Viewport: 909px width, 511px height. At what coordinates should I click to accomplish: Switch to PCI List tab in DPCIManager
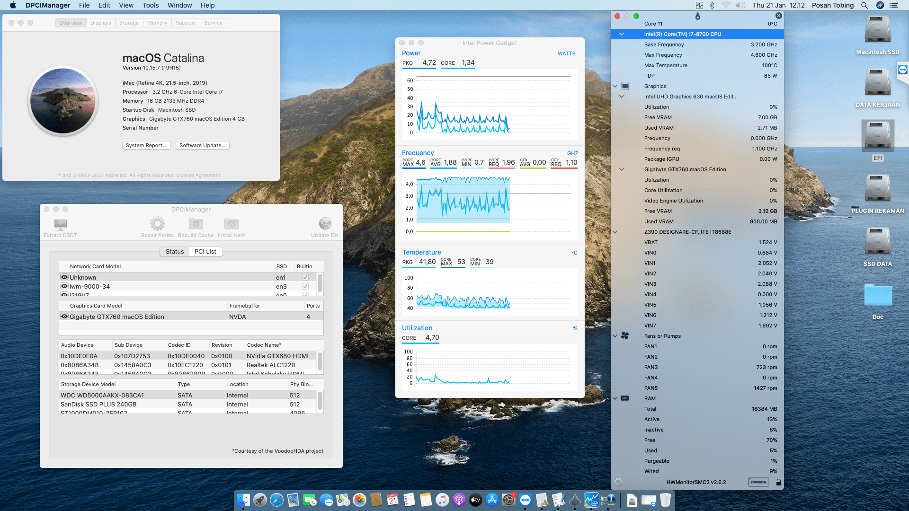click(205, 251)
